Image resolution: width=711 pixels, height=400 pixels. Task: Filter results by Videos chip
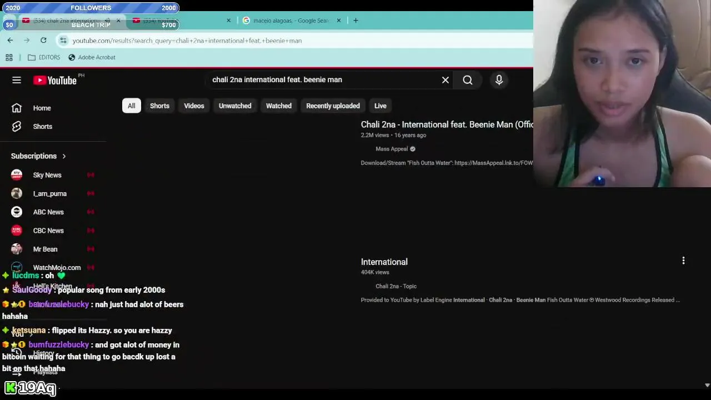[194, 106]
